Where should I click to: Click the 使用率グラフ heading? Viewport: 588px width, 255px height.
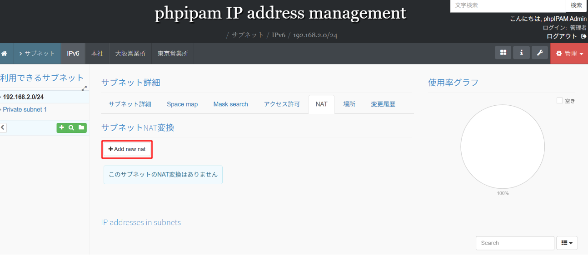[x=453, y=83]
